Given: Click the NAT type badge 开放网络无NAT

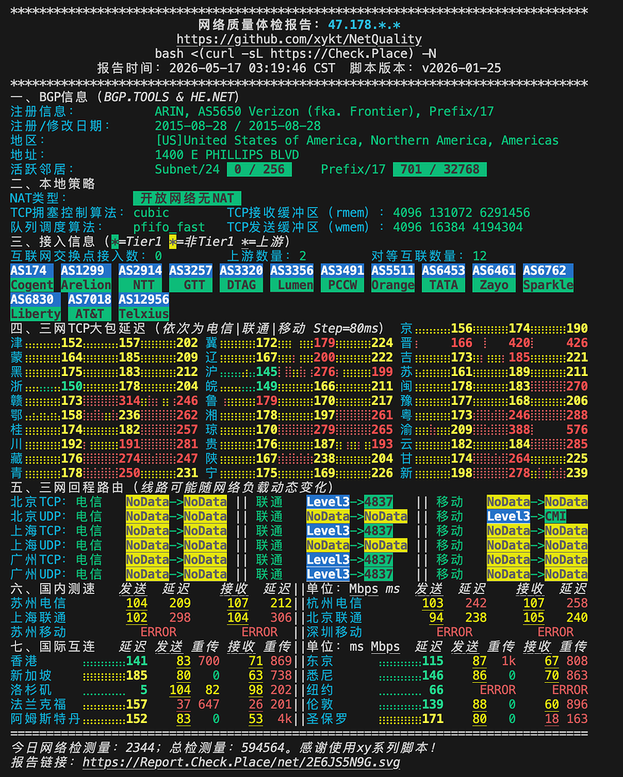Looking at the screenshot, I should click(x=187, y=198).
